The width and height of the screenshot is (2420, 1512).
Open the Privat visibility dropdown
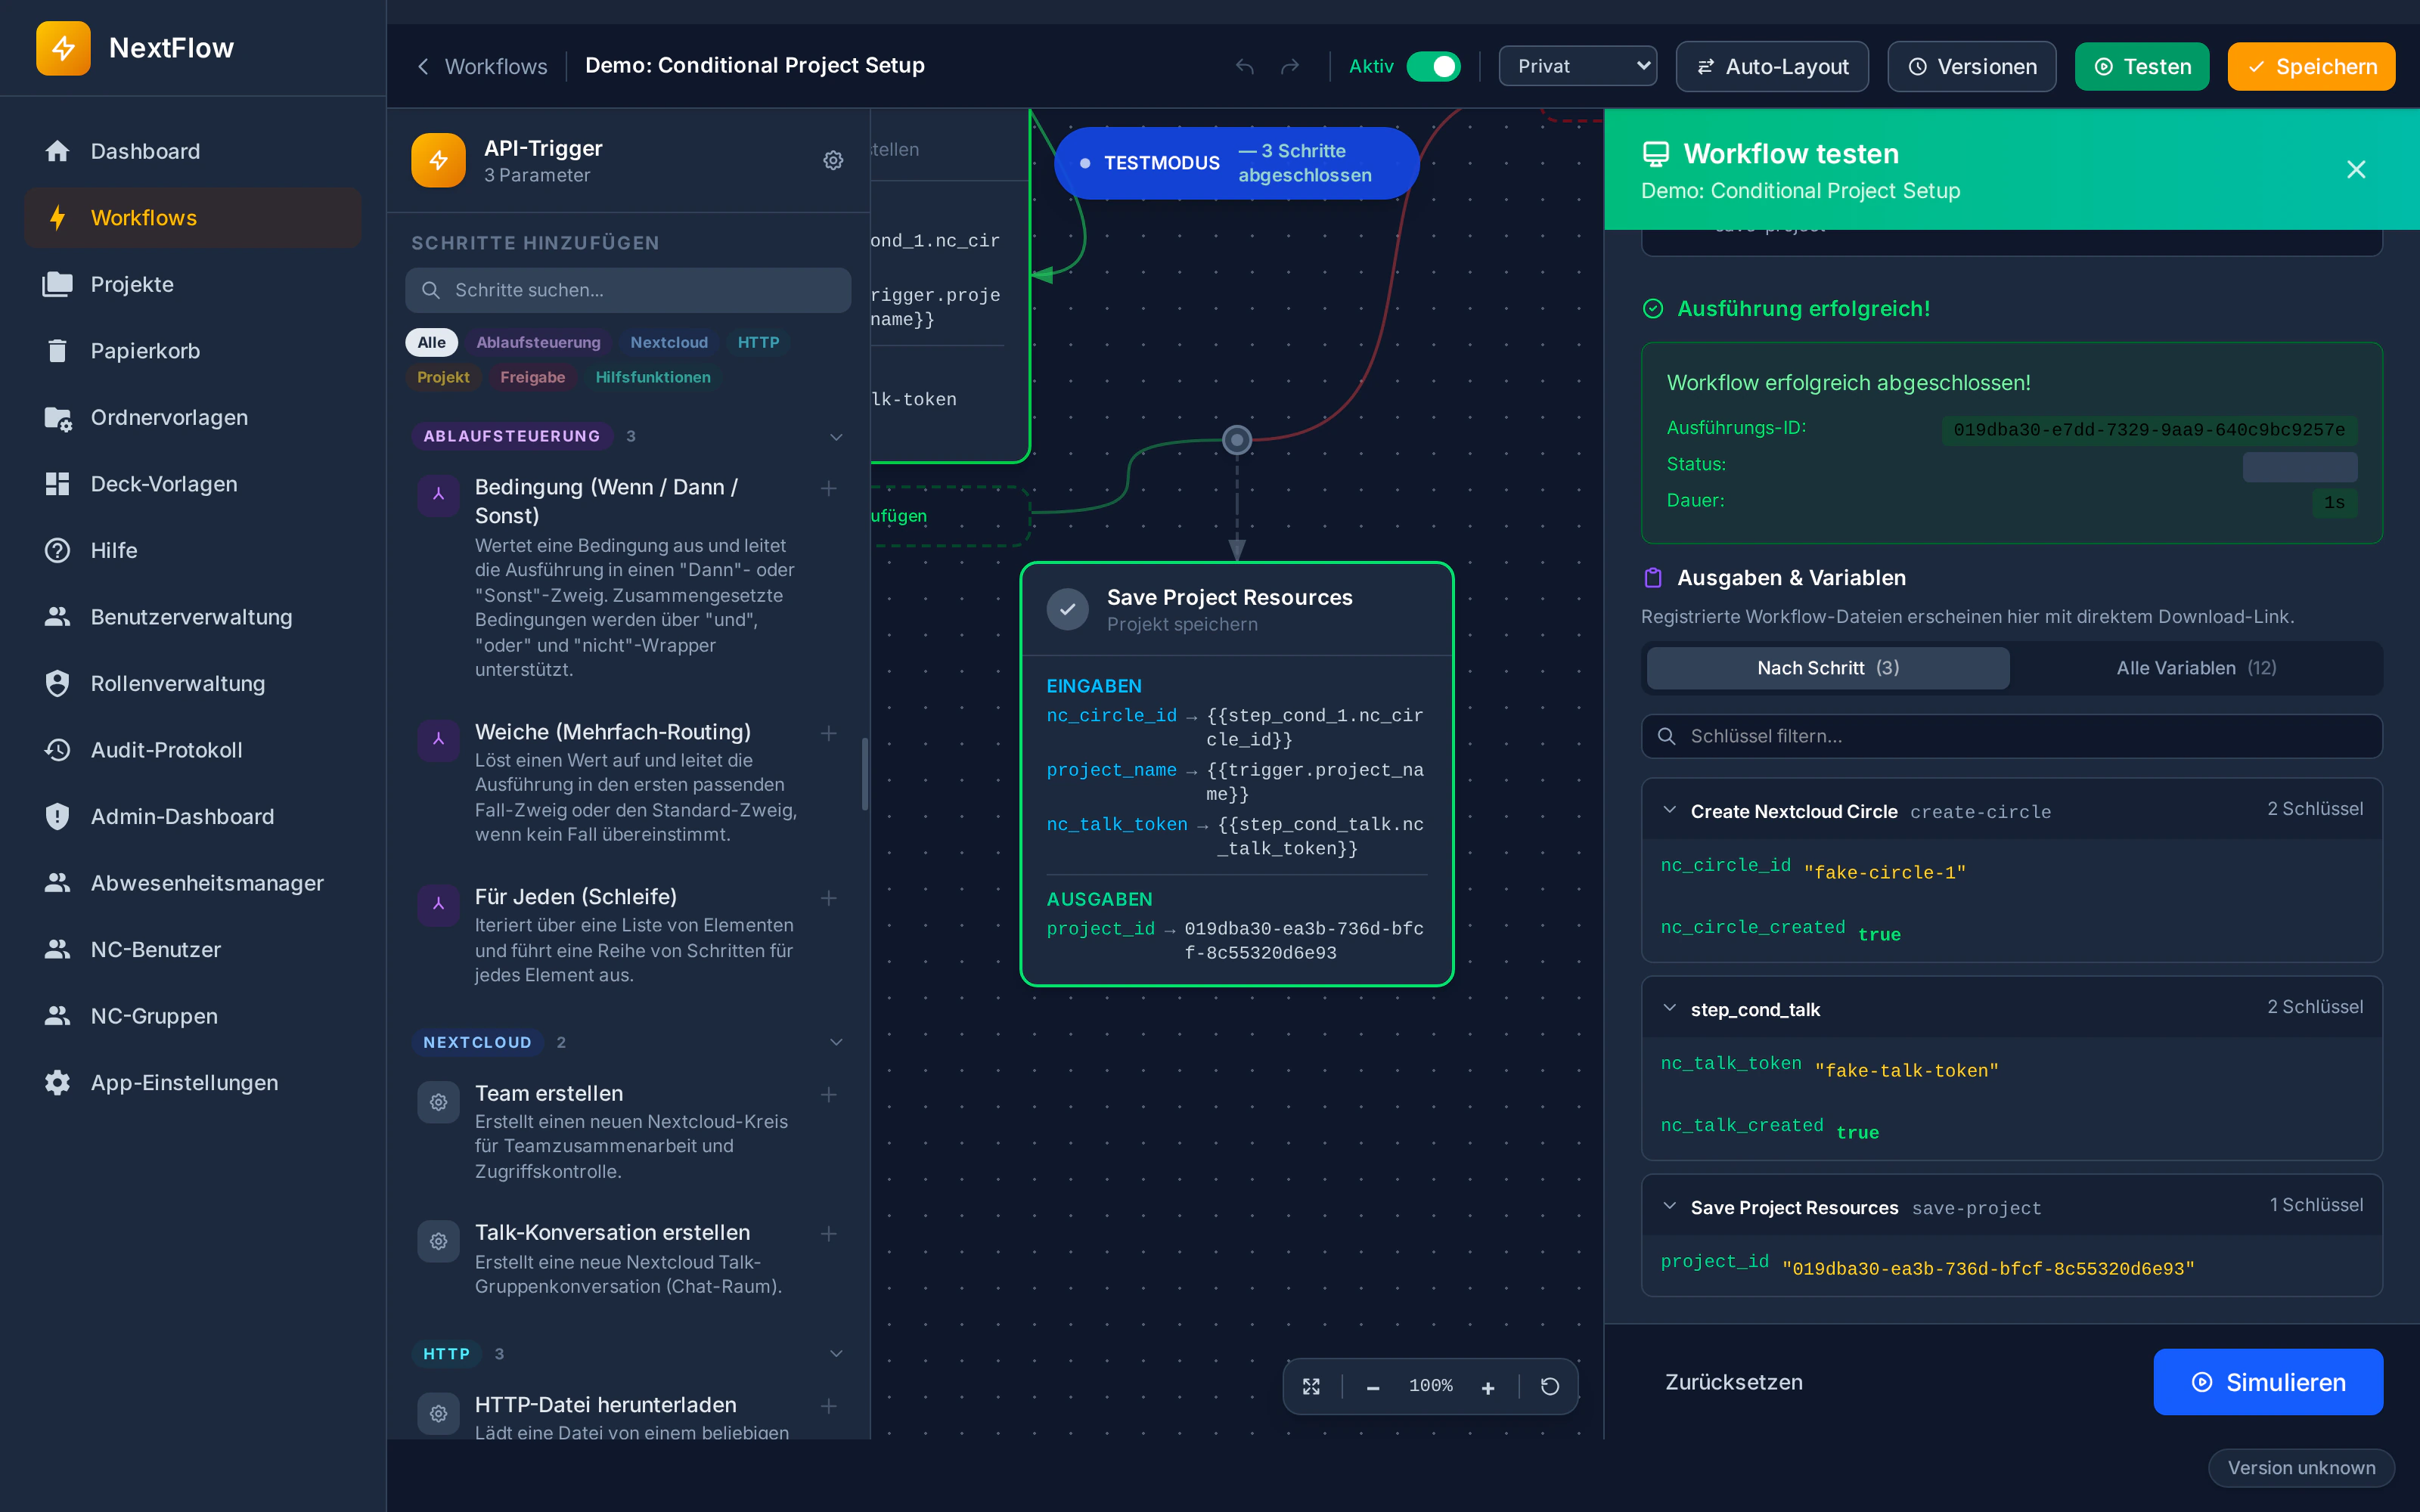click(x=1577, y=66)
